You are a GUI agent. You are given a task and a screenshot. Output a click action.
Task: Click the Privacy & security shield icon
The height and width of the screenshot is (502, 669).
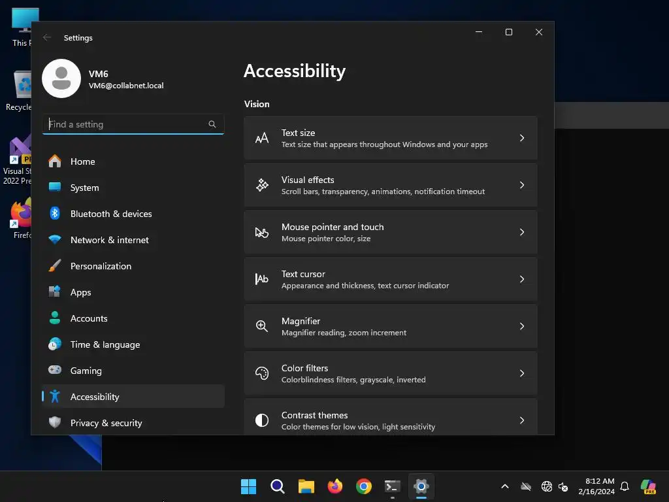click(x=55, y=423)
